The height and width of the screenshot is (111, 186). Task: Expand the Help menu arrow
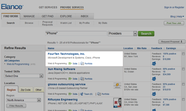coord(183,16)
